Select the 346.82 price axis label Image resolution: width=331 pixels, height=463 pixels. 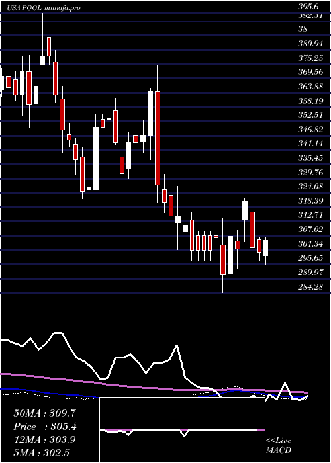[310, 130]
